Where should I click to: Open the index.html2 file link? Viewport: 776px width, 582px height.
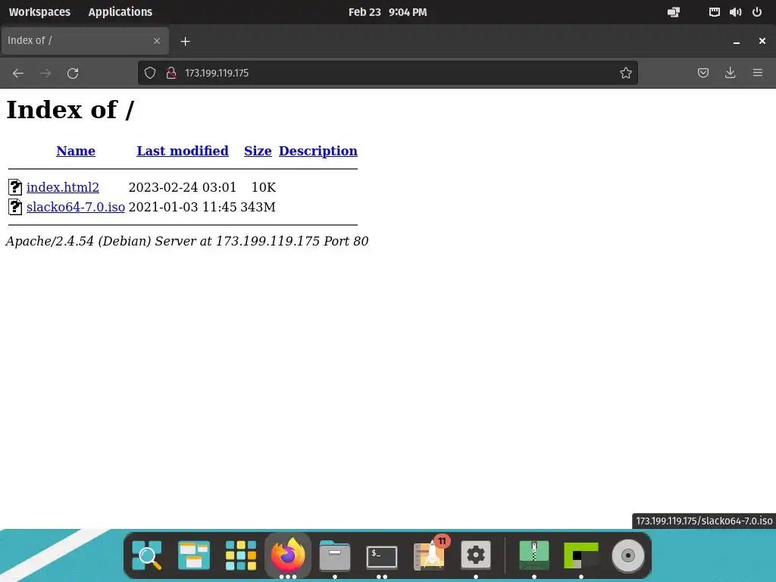click(x=63, y=187)
